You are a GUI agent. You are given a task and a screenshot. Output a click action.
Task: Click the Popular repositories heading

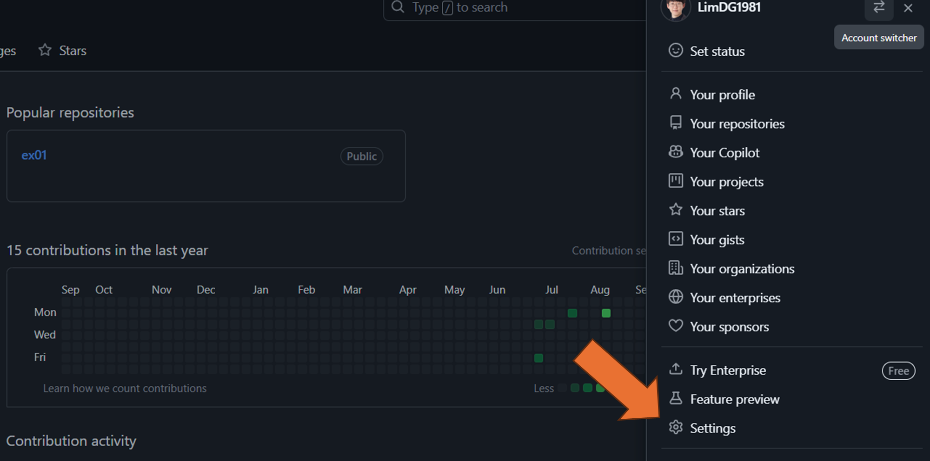click(x=70, y=112)
